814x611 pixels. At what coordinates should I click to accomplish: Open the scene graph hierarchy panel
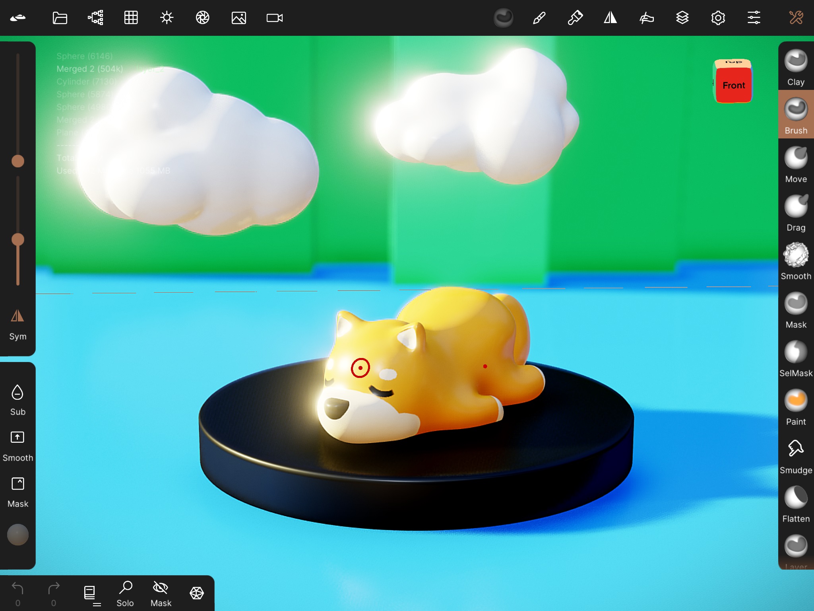tap(95, 18)
